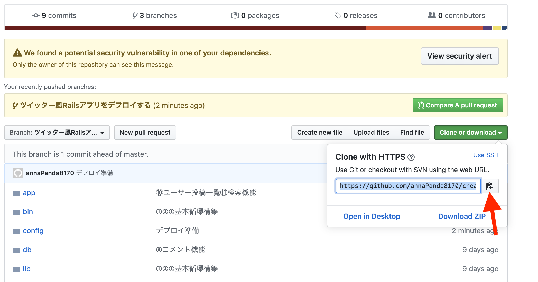Click the db folder icon

point(16,250)
